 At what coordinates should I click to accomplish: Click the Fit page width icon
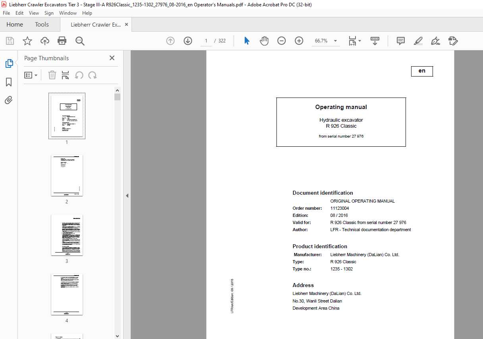pyautogui.click(x=352, y=41)
